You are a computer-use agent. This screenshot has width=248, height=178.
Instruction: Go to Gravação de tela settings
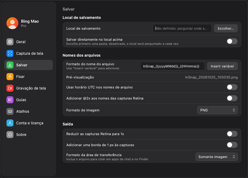[x=29, y=88]
